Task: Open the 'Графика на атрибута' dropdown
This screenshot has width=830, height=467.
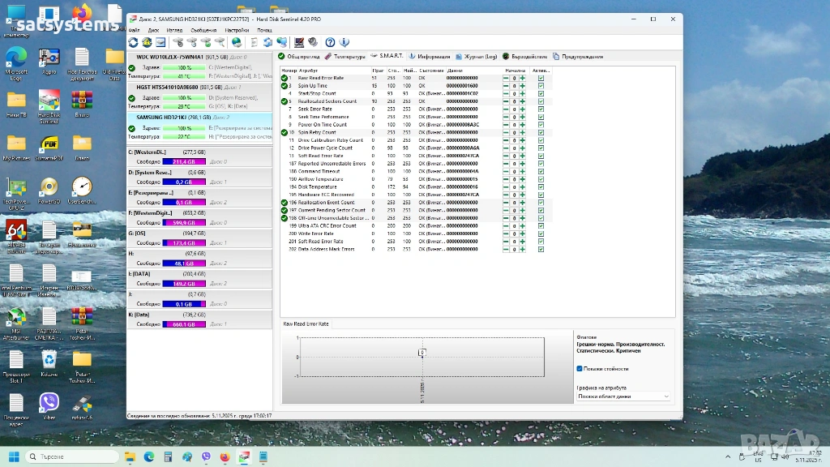Action: [x=623, y=396]
